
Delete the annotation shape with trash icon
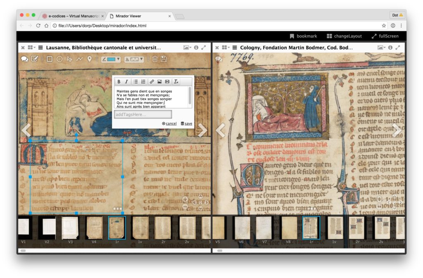tap(155, 59)
